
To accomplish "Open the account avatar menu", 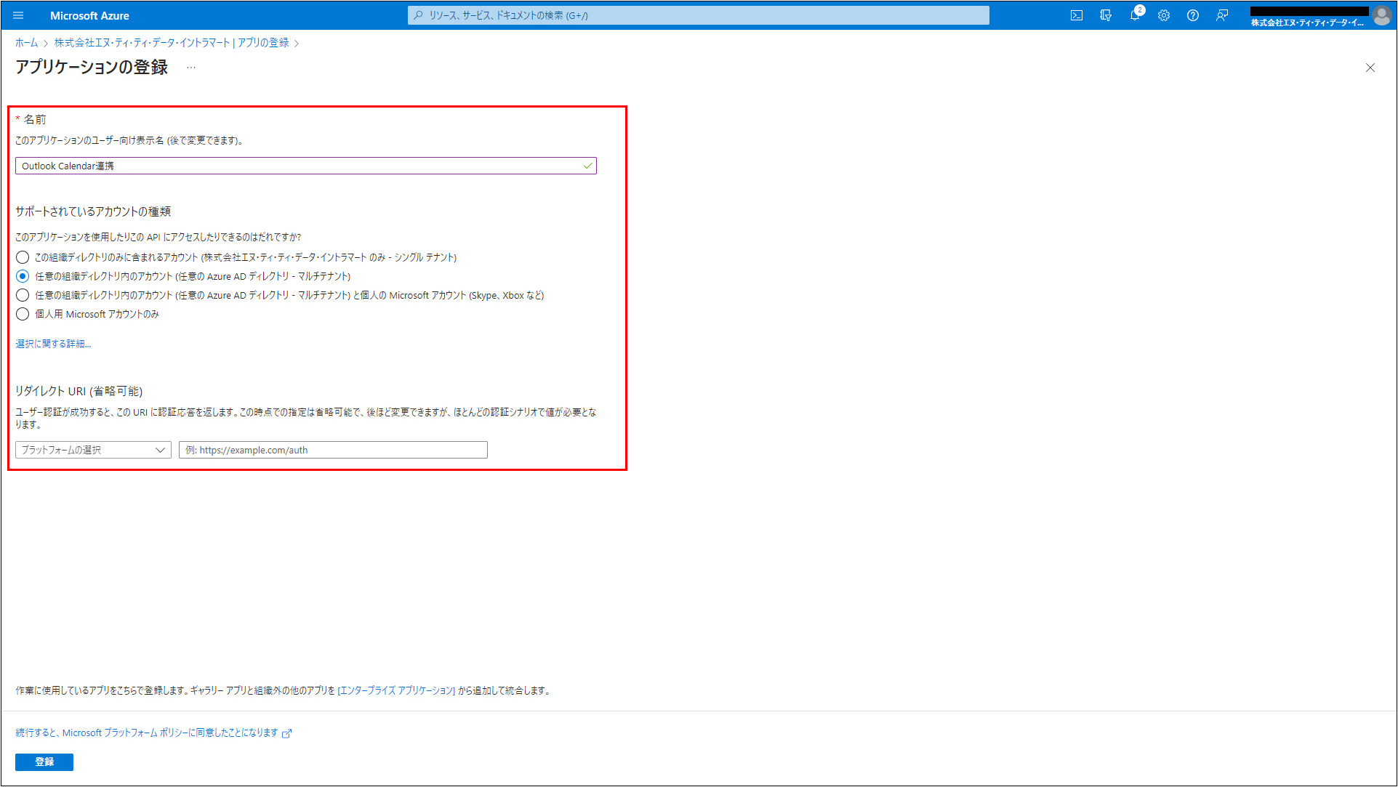I will (1382, 15).
